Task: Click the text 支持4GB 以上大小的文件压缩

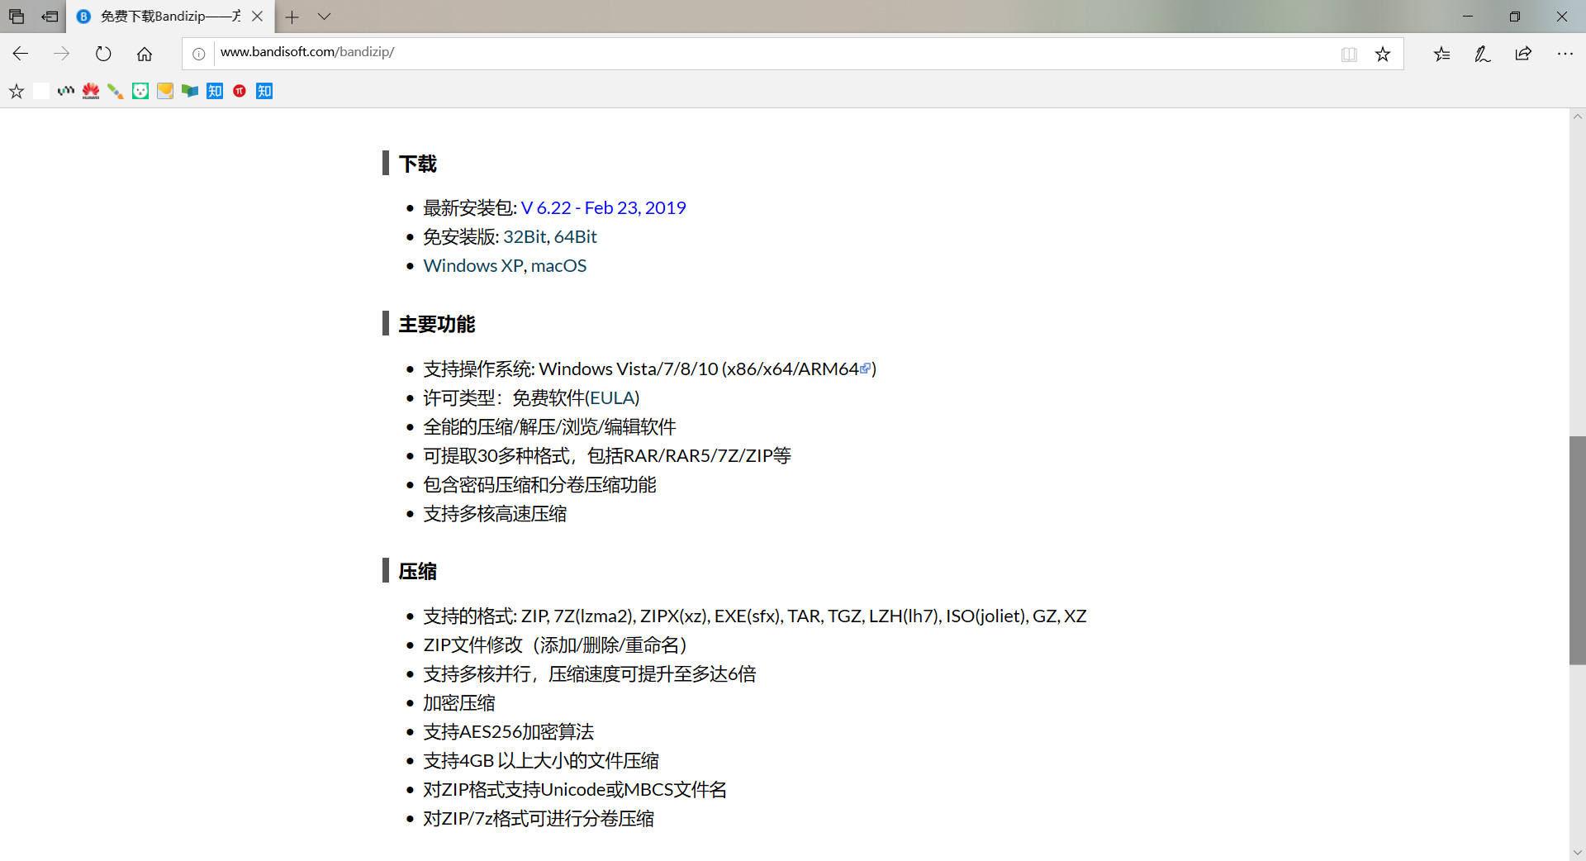Action: point(541,761)
